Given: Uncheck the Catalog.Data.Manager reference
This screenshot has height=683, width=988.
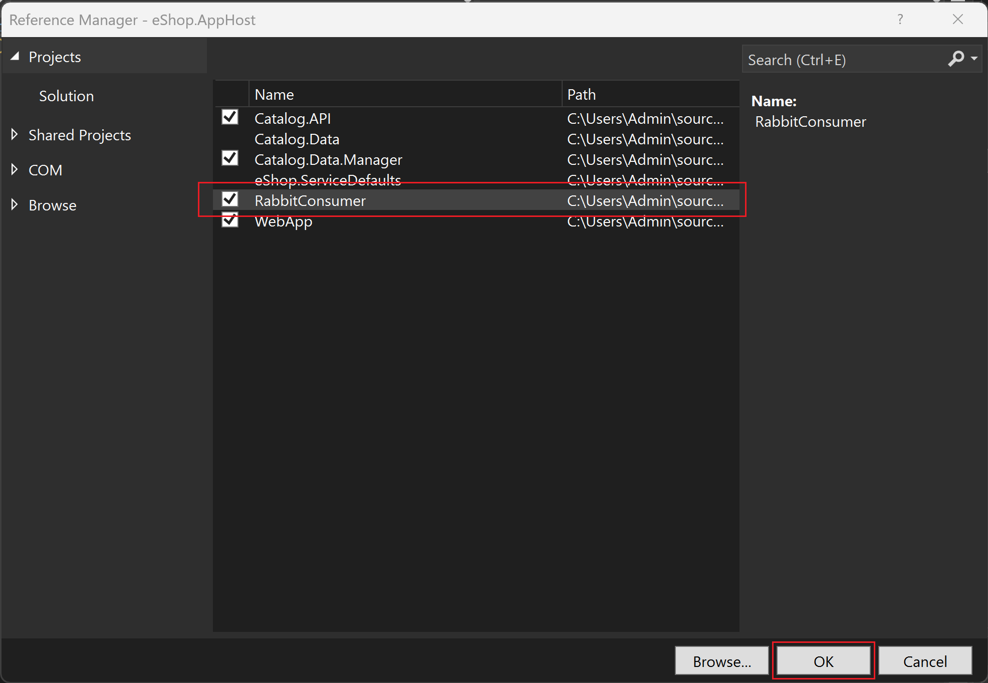Looking at the screenshot, I should pyautogui.click(x=229, y=159).
